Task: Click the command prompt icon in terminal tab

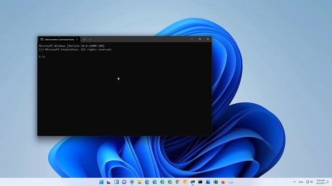Action: tap(42, 39)
